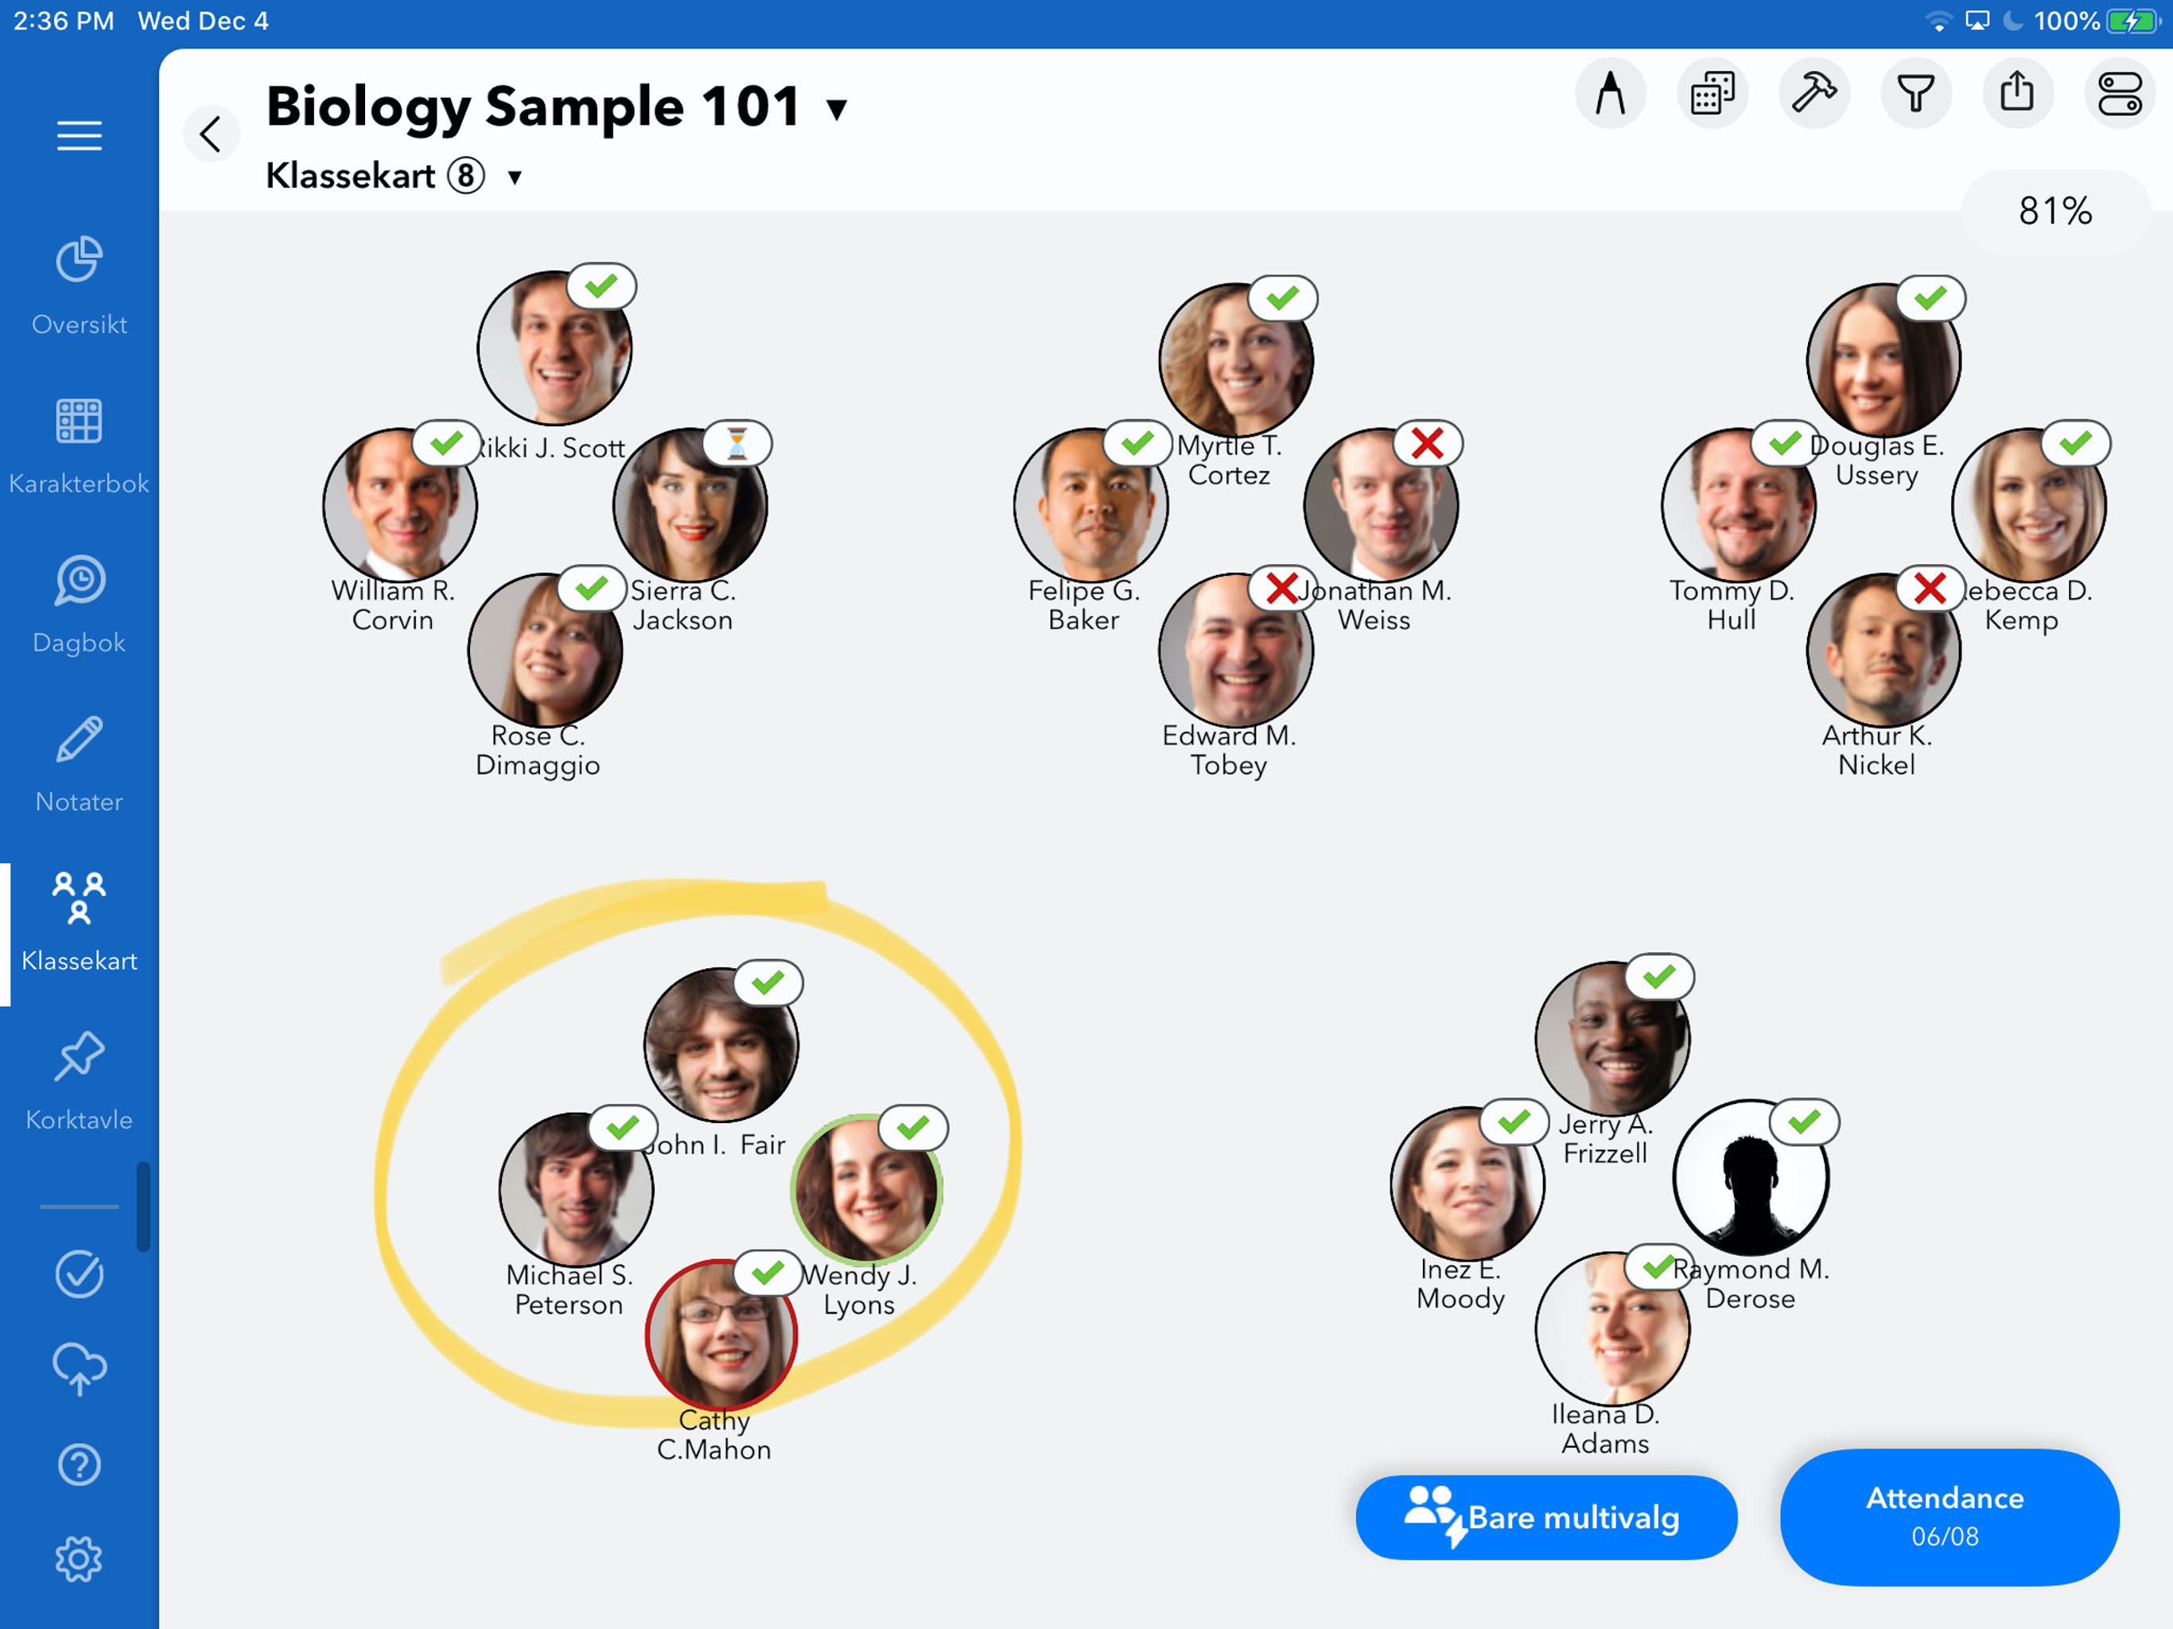Screen dimensions: 2173x1629
Task: Open the random dice picker icon
Action: pyautogui.click(x=1712, y=95)
